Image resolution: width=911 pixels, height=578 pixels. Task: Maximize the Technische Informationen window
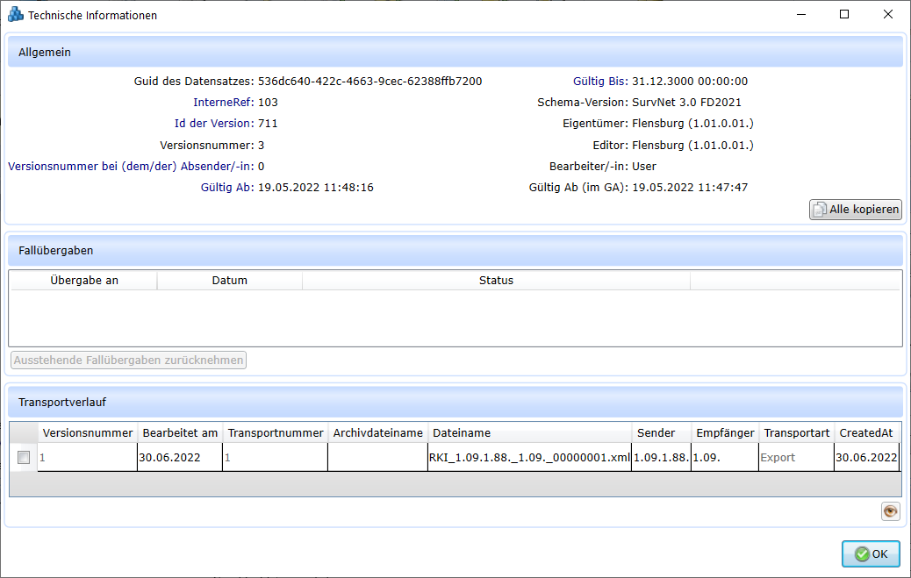pos(844,15)
